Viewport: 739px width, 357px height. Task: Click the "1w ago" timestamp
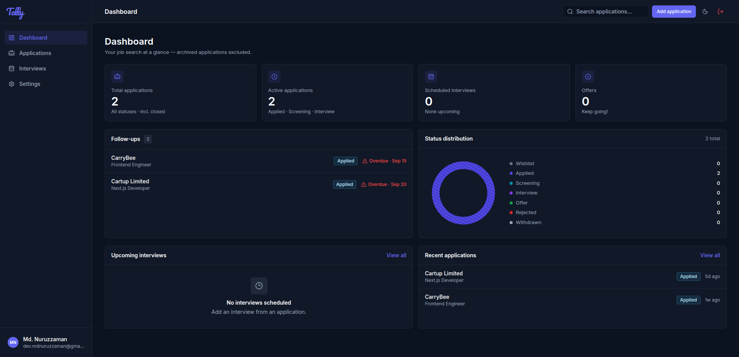click(x=712, y=300)
